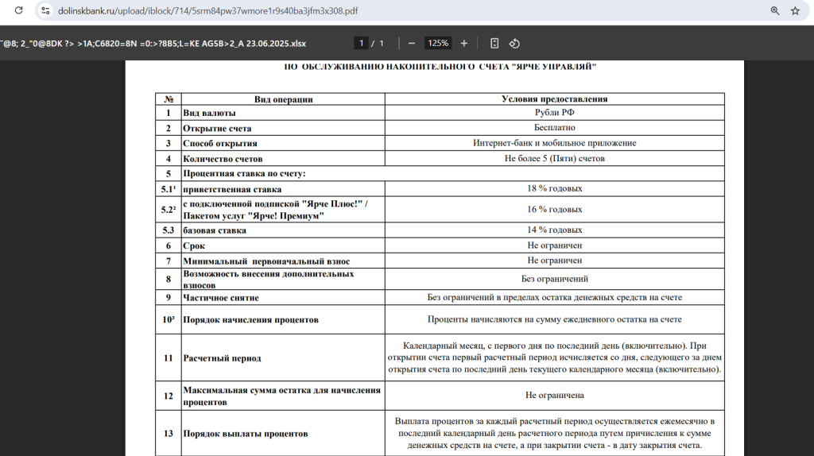814x456 pixels.
Task: Click the 'базовая ставка' cell
Action: click(284, 230)
